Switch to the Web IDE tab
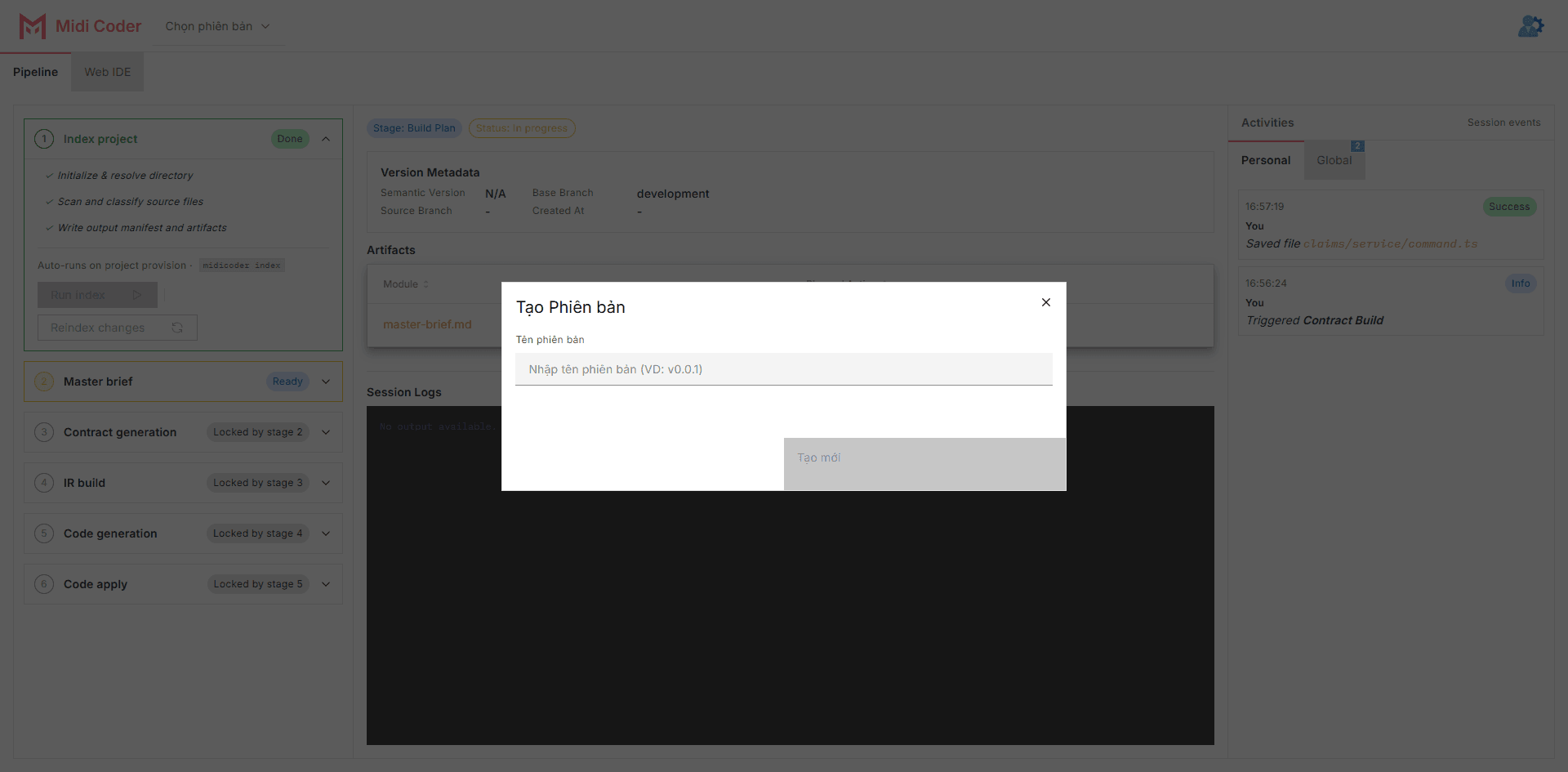The image size is (1568, 772). [x=107, y=72]
